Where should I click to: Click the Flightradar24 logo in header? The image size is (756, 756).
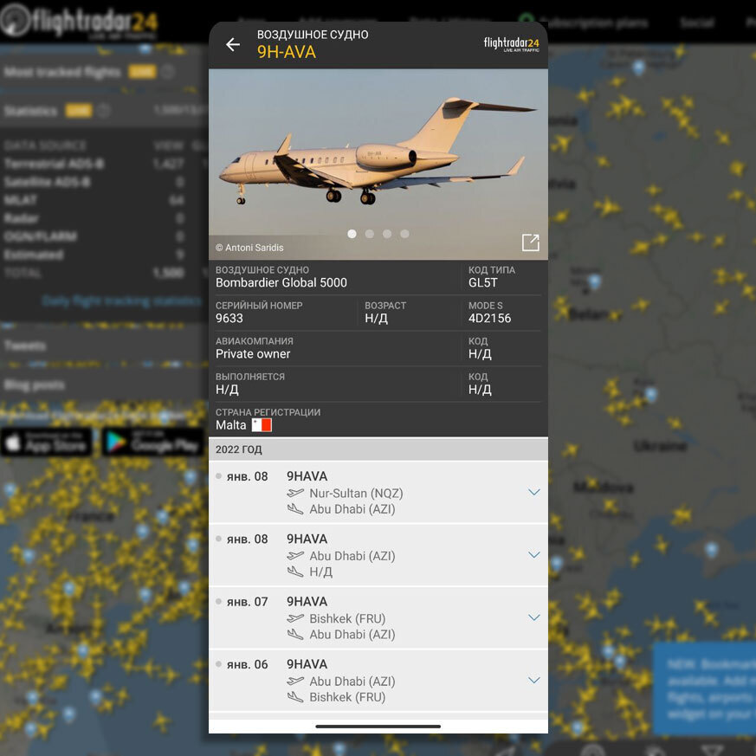pyautogui.click(x=511, y=44)
